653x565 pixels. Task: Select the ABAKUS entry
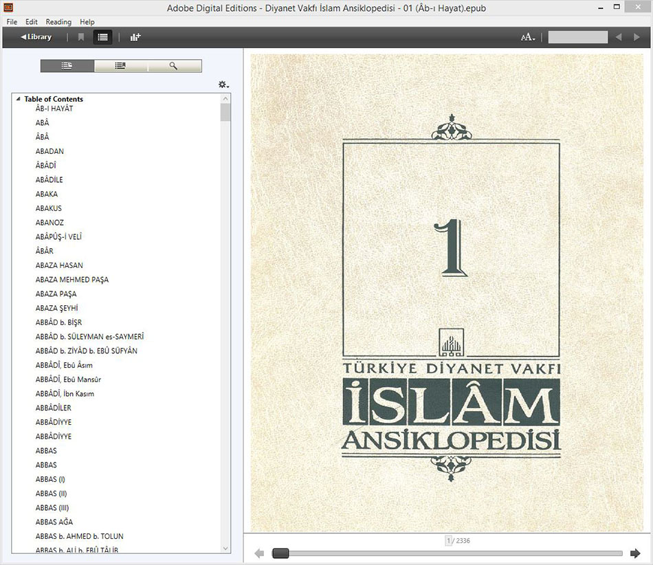click(x=49, y=208)
